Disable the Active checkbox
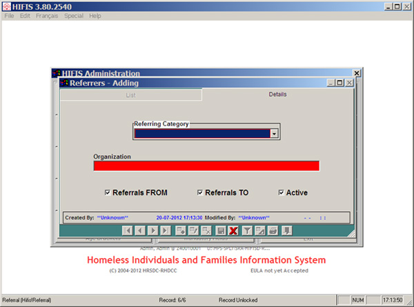Image resolution: width=414 pixels, height=307 pixels. pyautogui.click(x=282, y=192)
